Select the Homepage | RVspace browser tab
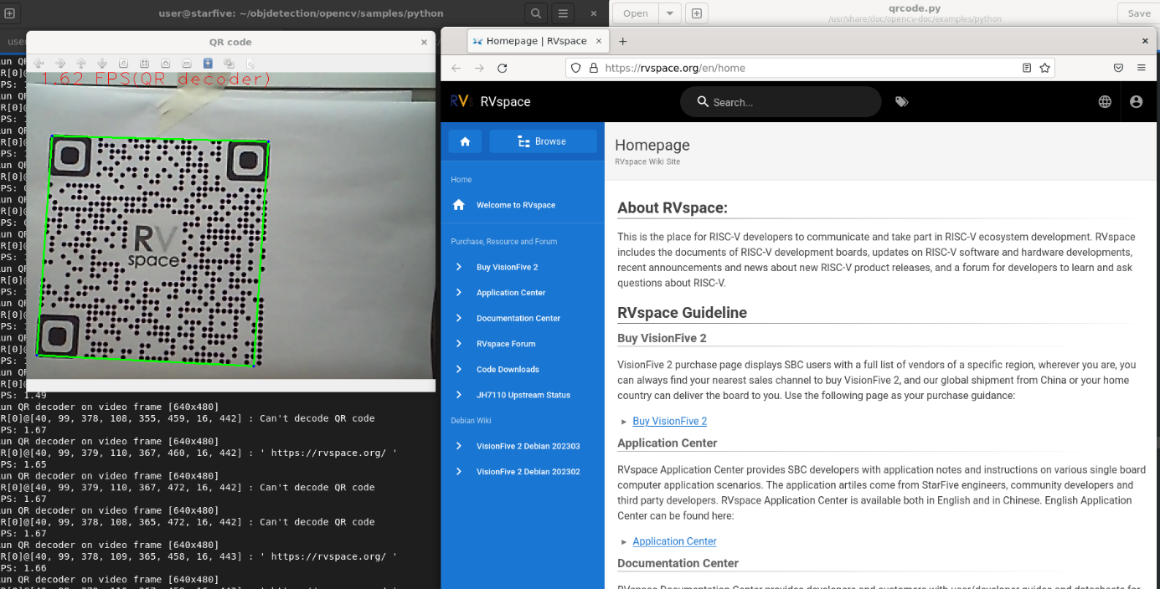The image size is (1160, 589). tap(535, 41)
